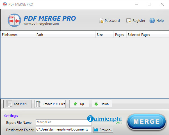Focus the Export File Name field
The image size is (169, 135).
63,122
